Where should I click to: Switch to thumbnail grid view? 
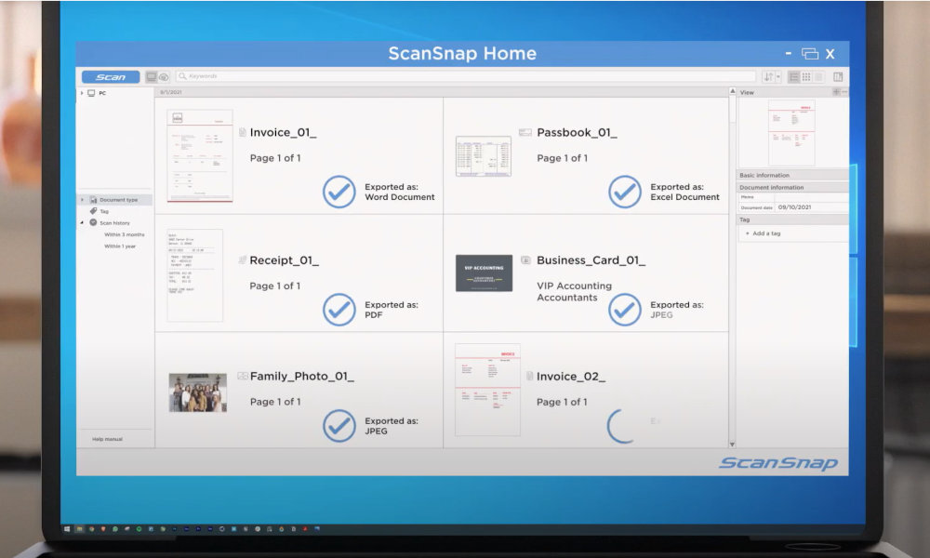806,76
